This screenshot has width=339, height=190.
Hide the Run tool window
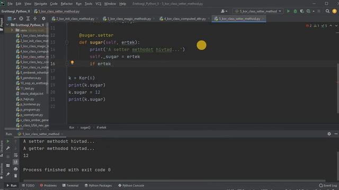pyautogui.click(x=336, y=134)
